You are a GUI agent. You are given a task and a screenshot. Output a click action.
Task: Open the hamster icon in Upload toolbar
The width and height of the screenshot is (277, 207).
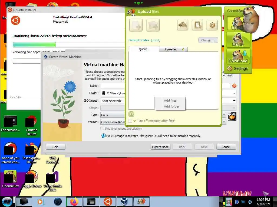point(183,25)
